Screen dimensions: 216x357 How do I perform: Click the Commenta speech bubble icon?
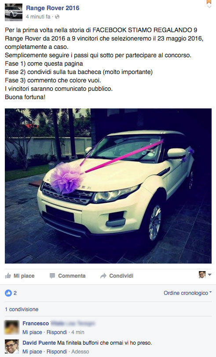[x=52, y=276]
